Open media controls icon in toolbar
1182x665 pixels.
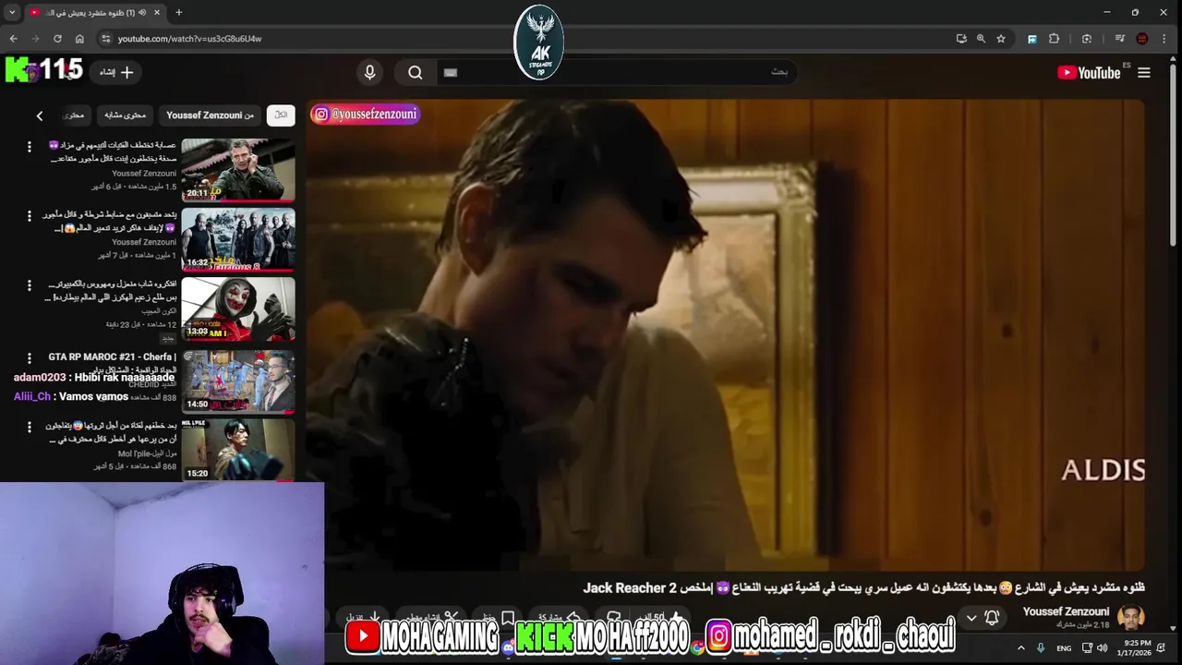(x=1119, y=39)
